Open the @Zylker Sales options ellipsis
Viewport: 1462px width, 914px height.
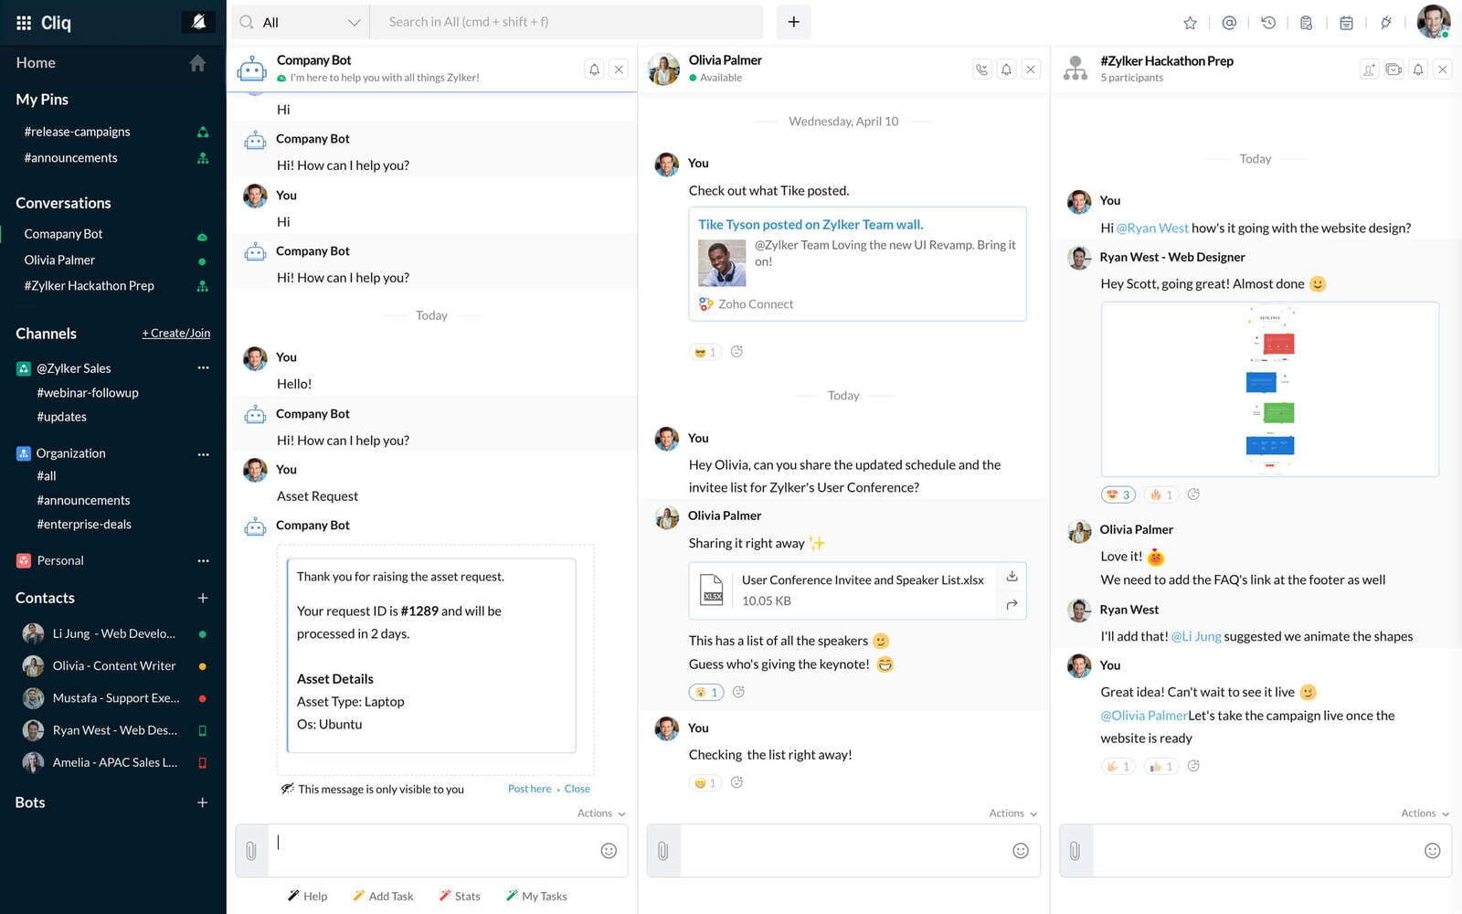point(203,368)
